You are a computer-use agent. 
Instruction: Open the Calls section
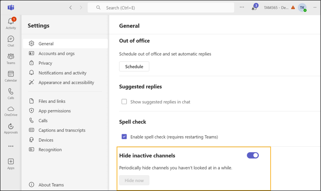coord(10,93)
